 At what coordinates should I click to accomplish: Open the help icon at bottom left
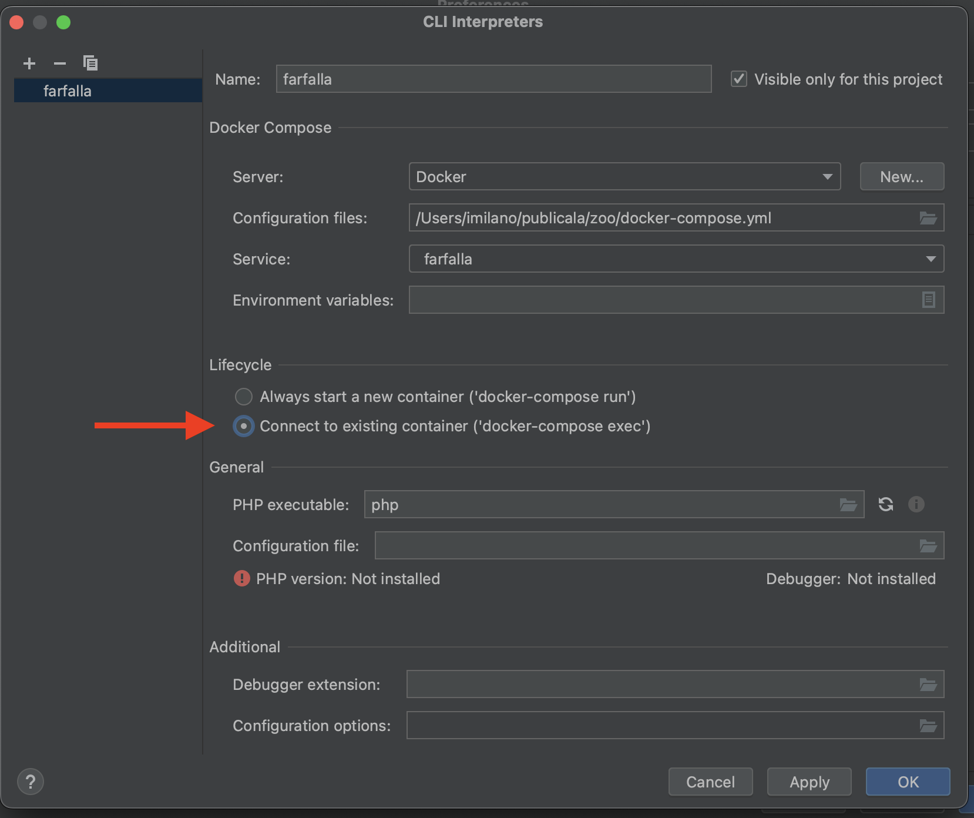31,782
